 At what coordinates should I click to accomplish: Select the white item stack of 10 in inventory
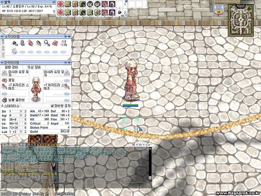click(x=63, y=43)
